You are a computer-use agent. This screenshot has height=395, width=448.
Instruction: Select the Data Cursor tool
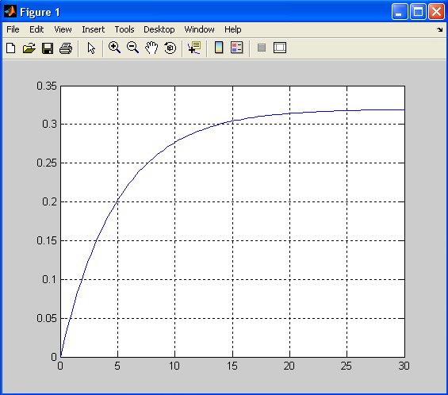194,48
